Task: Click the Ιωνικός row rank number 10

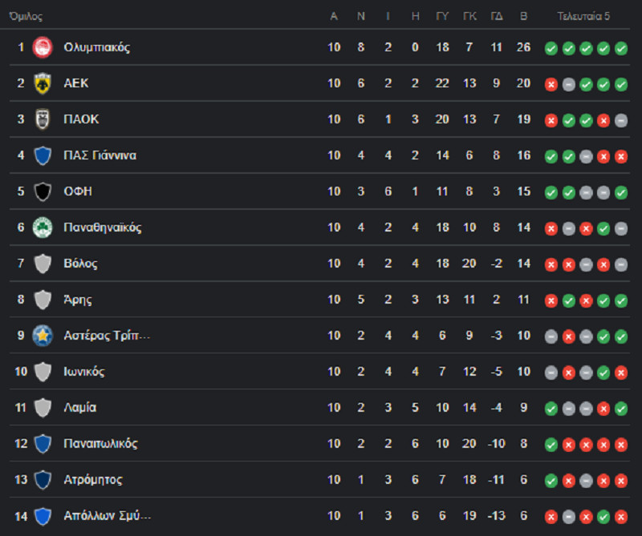Action: (x=21, y=372)
